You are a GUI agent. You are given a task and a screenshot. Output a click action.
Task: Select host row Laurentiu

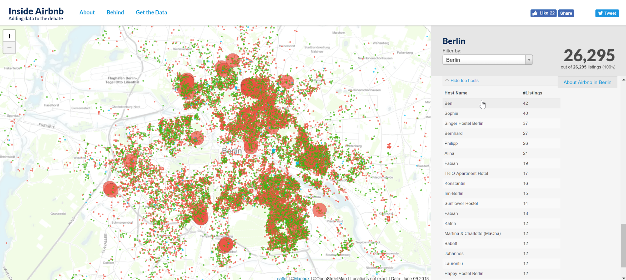[501, 263]
